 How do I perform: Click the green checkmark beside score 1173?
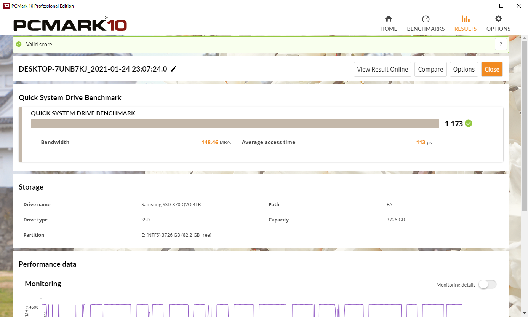[469, 123]
